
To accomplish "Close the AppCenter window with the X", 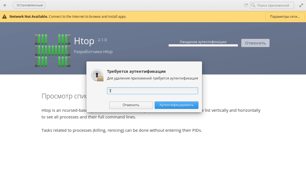I will point(5,5).
